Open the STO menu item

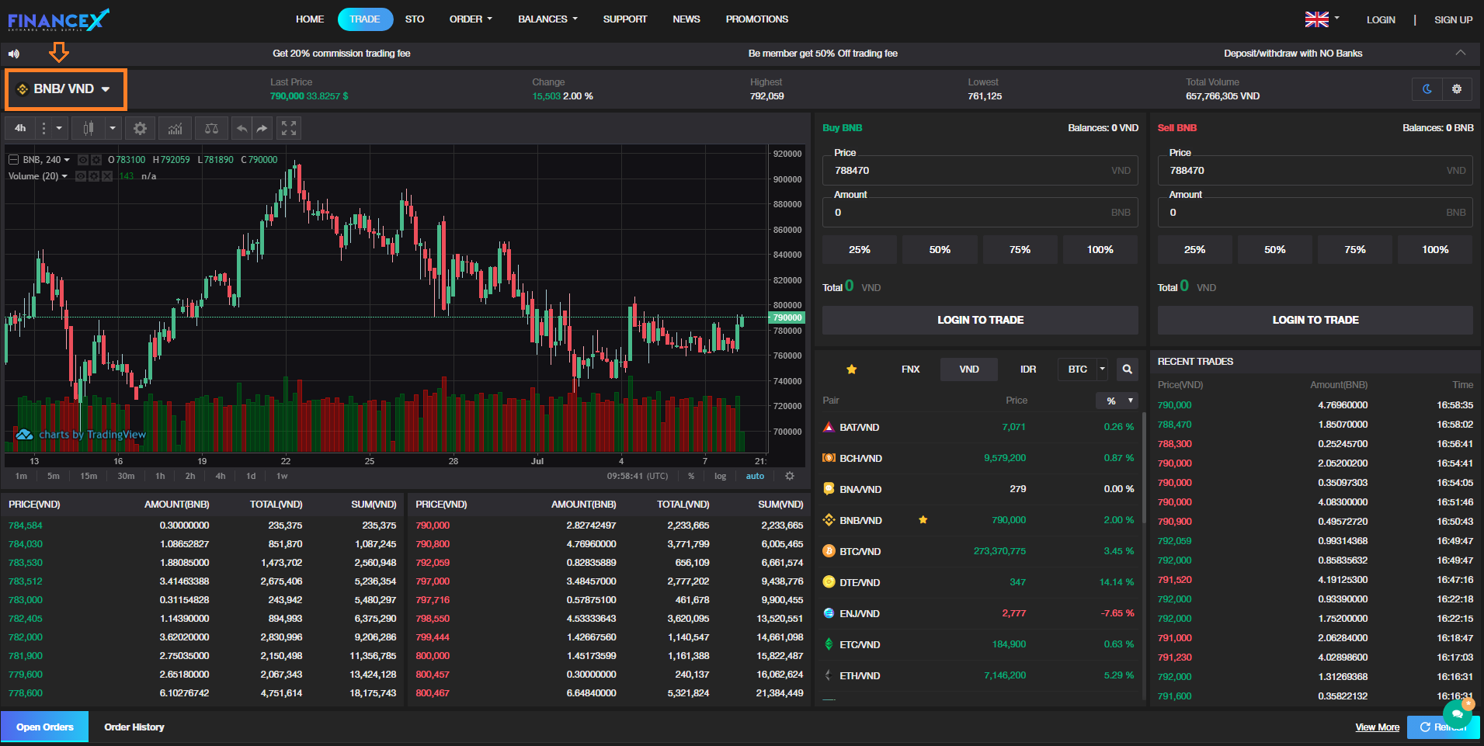(415, 19)
